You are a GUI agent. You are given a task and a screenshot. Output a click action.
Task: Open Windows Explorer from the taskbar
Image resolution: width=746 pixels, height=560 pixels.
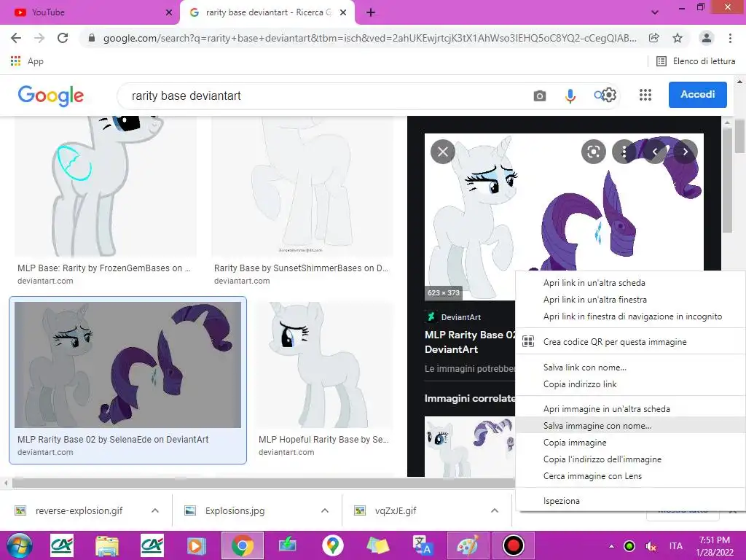click(106, 545)
